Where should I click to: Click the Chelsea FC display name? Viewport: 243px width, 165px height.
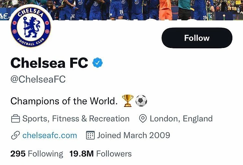tap(49, 63)
